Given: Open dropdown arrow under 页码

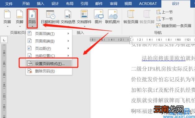Looking at the screenshot, I should coord(32,26).
